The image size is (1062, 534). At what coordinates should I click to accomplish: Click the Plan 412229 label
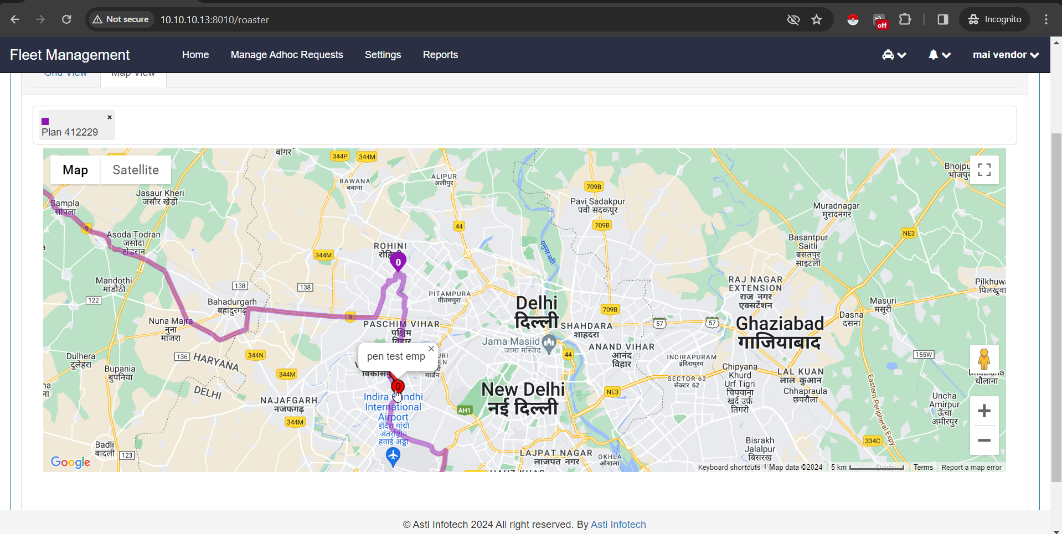pos(70,132)
